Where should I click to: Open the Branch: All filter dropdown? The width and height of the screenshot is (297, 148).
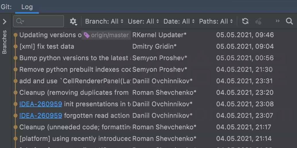pos(104,21)
